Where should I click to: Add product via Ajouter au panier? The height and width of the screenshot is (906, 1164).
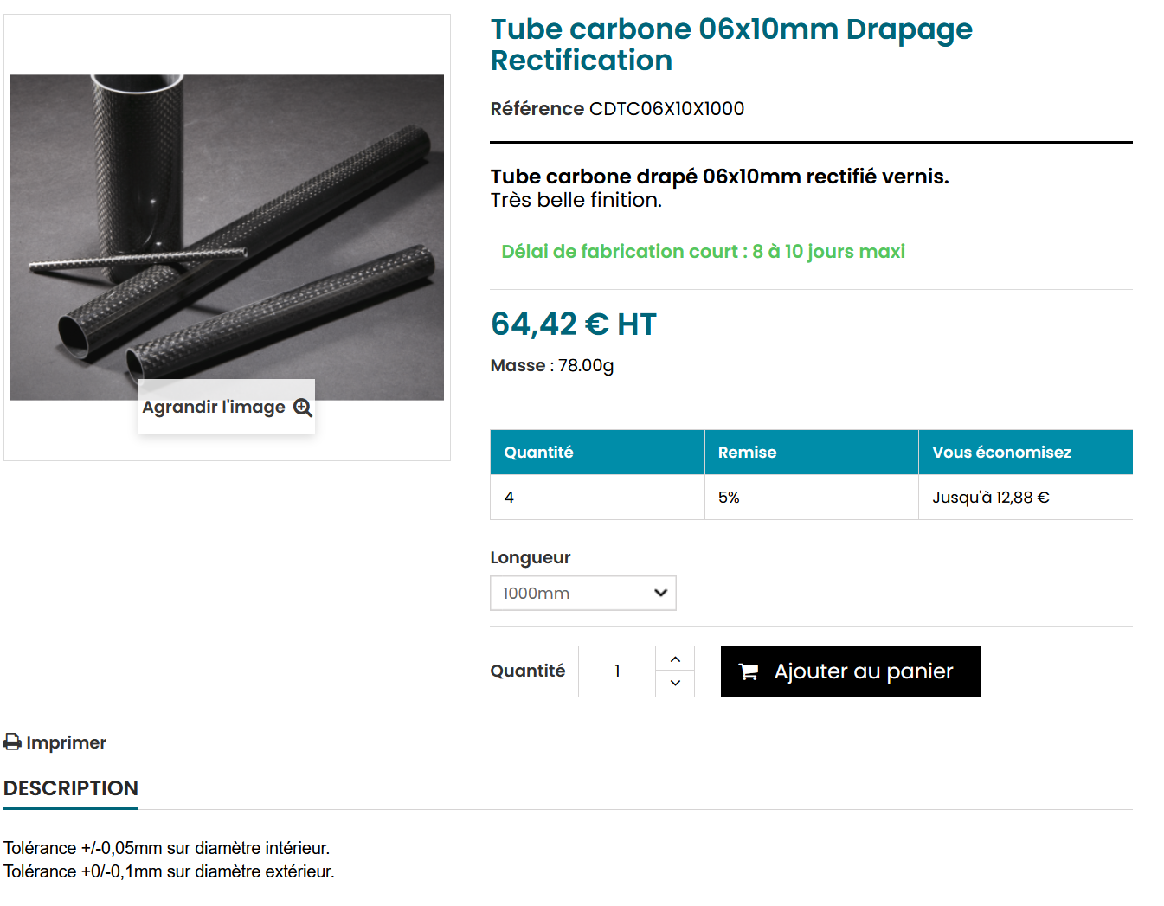pyautogui.click(x=851, y=671)
